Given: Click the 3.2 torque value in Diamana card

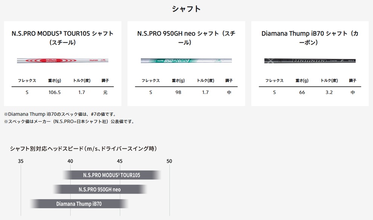Looking at the screenshot, I should click(x=329, y=92).
